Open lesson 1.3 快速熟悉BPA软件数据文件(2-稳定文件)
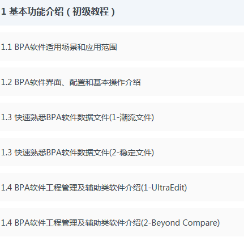Image resolution: width=244 pixels, height=237 pixels. click(x=122, y=152)
